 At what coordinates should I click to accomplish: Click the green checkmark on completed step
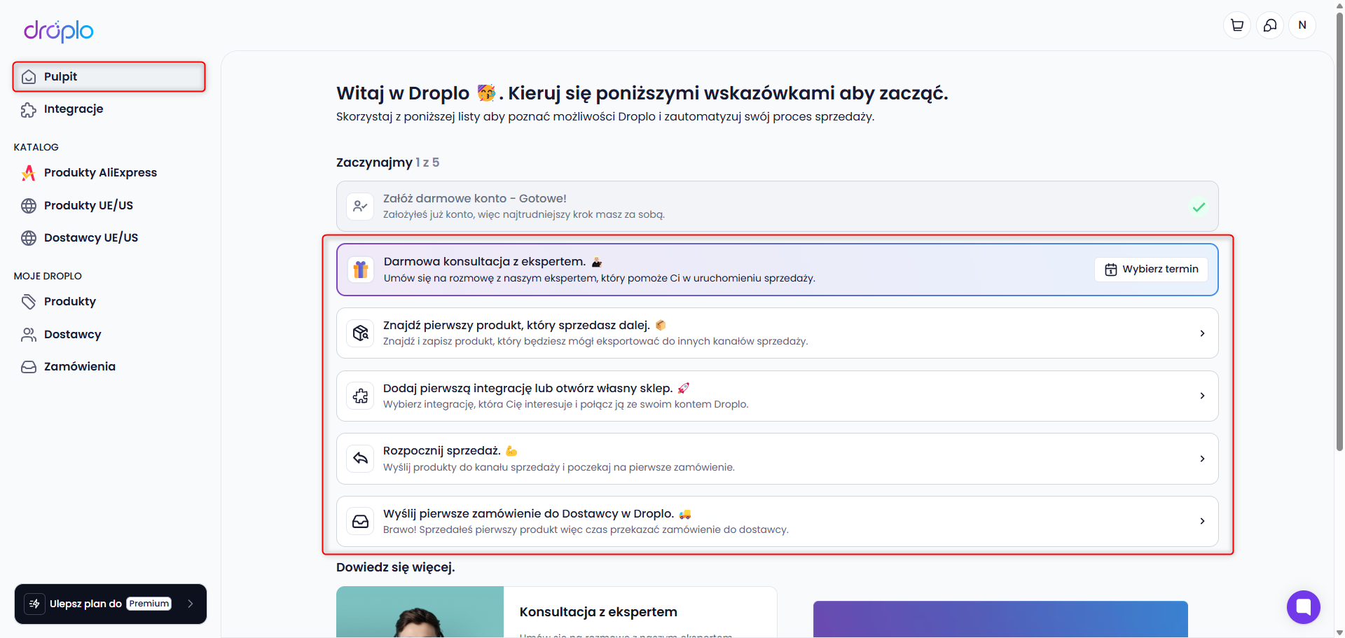click(1199, 207)
